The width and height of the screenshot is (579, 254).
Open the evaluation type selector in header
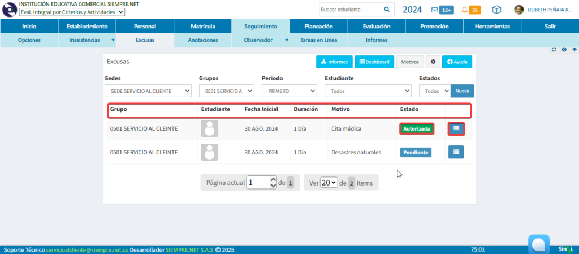(72, 12)
